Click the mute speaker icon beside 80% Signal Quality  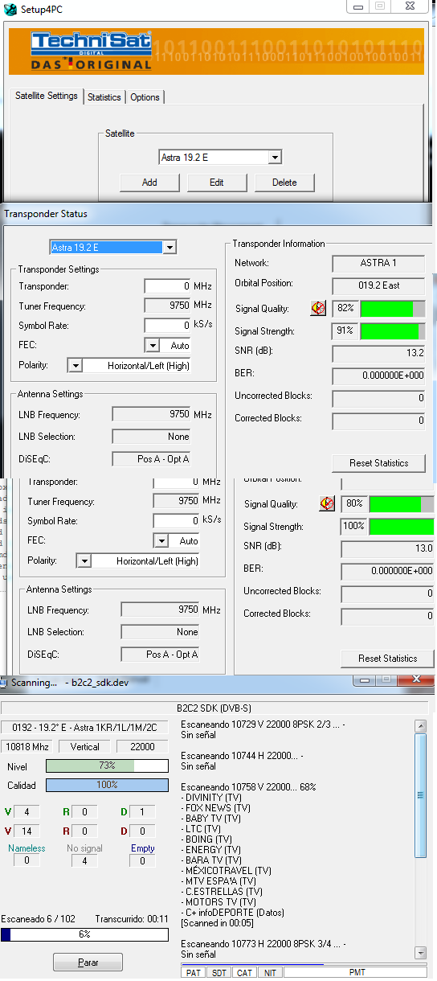tap(327, 503)
